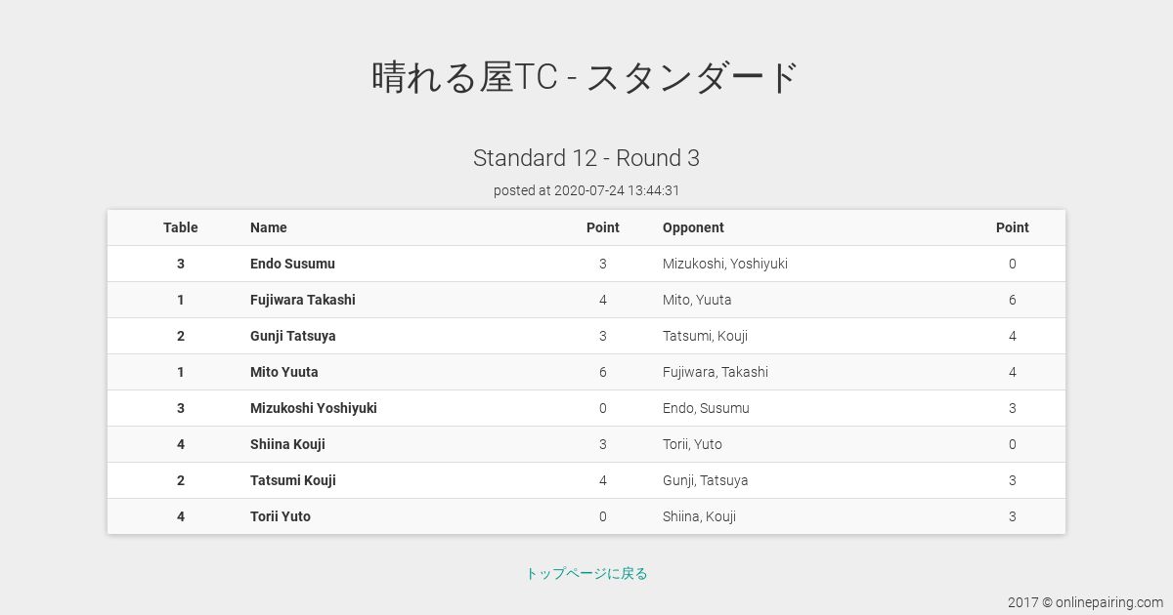Click the last Point column header
Image resolution: width=1173 pixels, height=615 pixels.
pyautogui.click(x=1013, y=227)
